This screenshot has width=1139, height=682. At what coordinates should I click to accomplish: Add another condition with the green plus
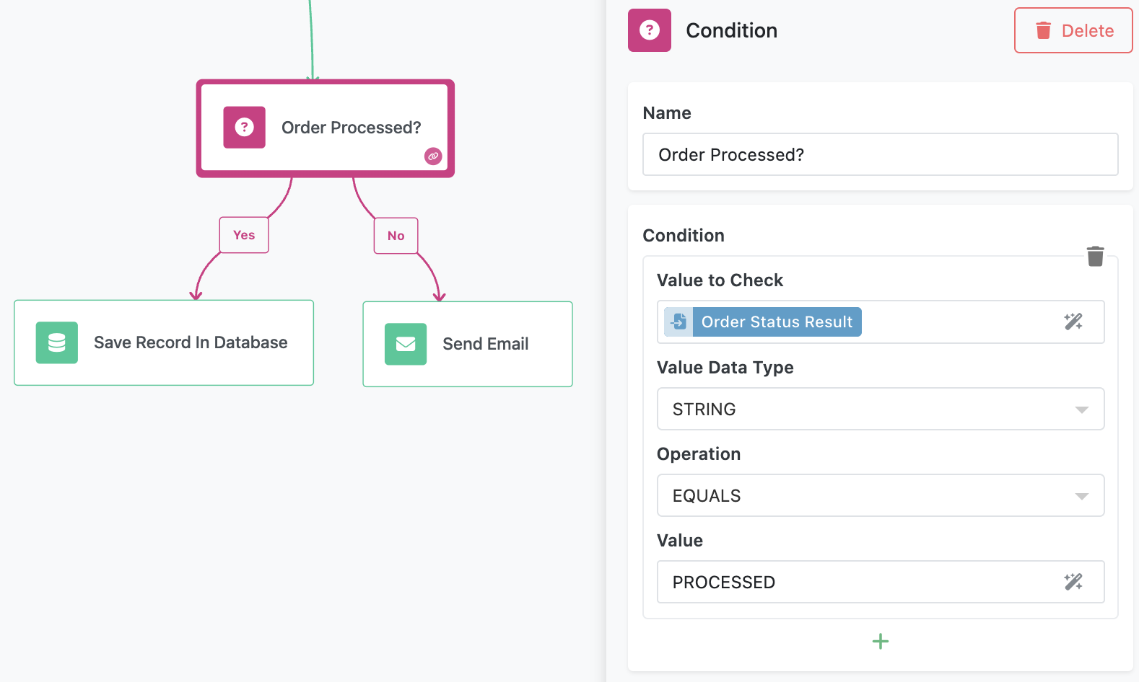click(880, 641)
